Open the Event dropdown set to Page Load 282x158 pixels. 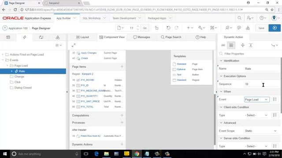(x=257, y=100)
